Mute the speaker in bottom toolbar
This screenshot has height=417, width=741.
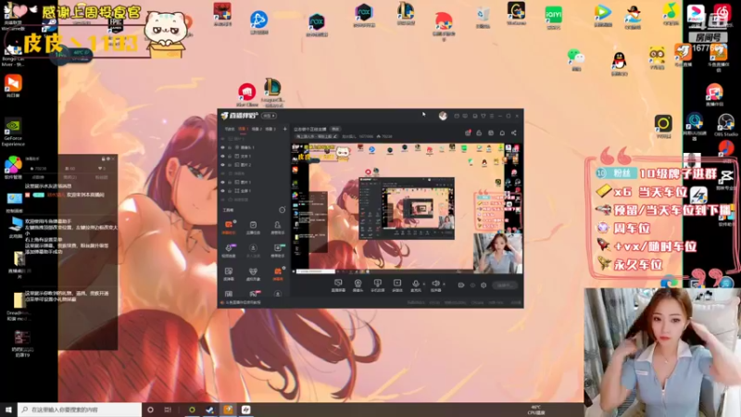[x=435, y=285]
